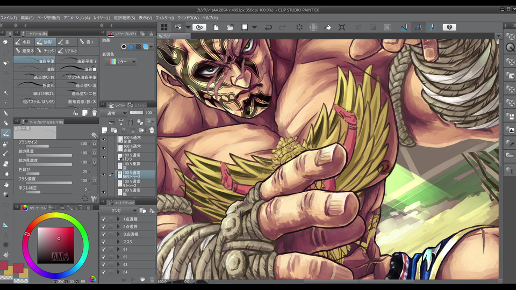The image size is (516, 290).
Task: Toggle snap to grid icon
Action: click(432, 27)
